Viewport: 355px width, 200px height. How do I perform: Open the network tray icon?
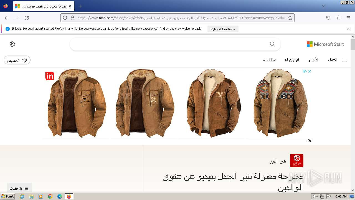[x=322, y=196]
